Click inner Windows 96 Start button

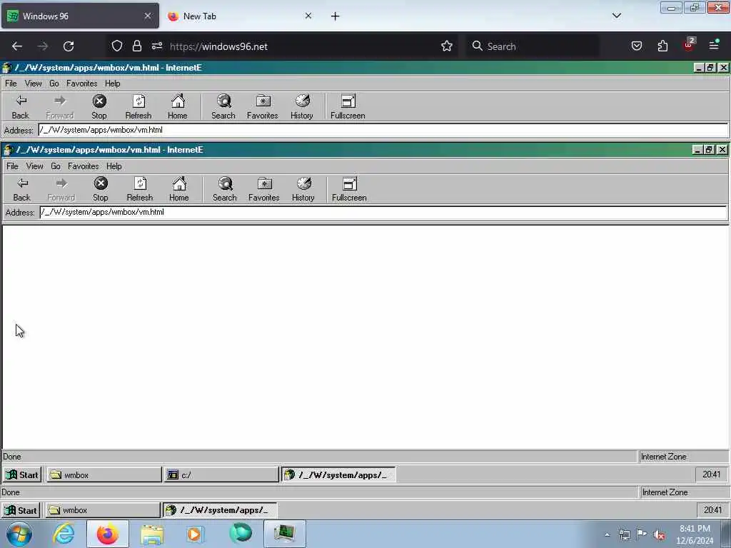click(22, 475)
